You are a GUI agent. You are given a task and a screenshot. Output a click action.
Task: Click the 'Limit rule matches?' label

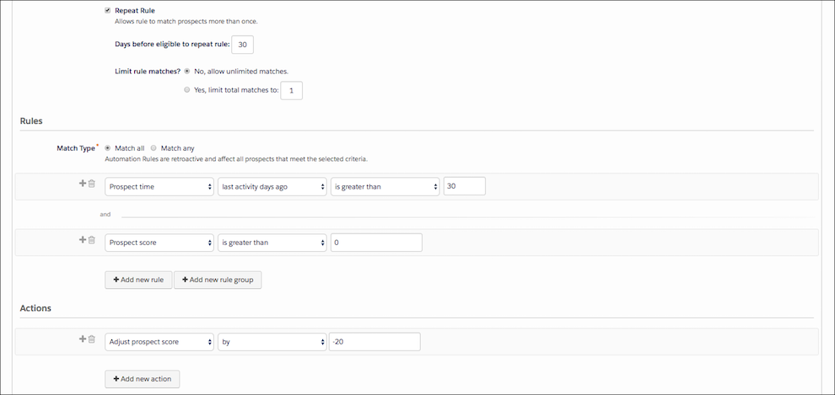click(148, 71)
